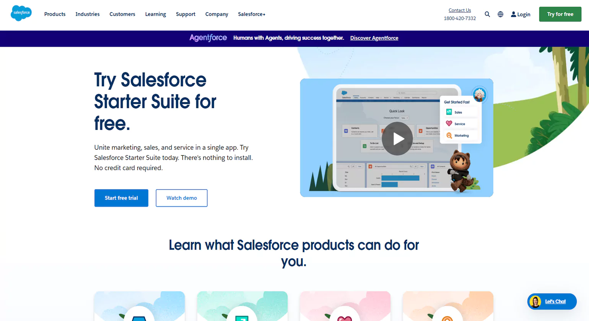Select Customers in the navigation bar
Viewport: 589px width, 321px height.
[122, 14]
